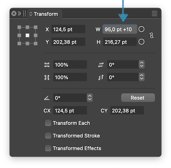
Task: Enable the Transformed Stroke checkbox
Action: [48, 136]
